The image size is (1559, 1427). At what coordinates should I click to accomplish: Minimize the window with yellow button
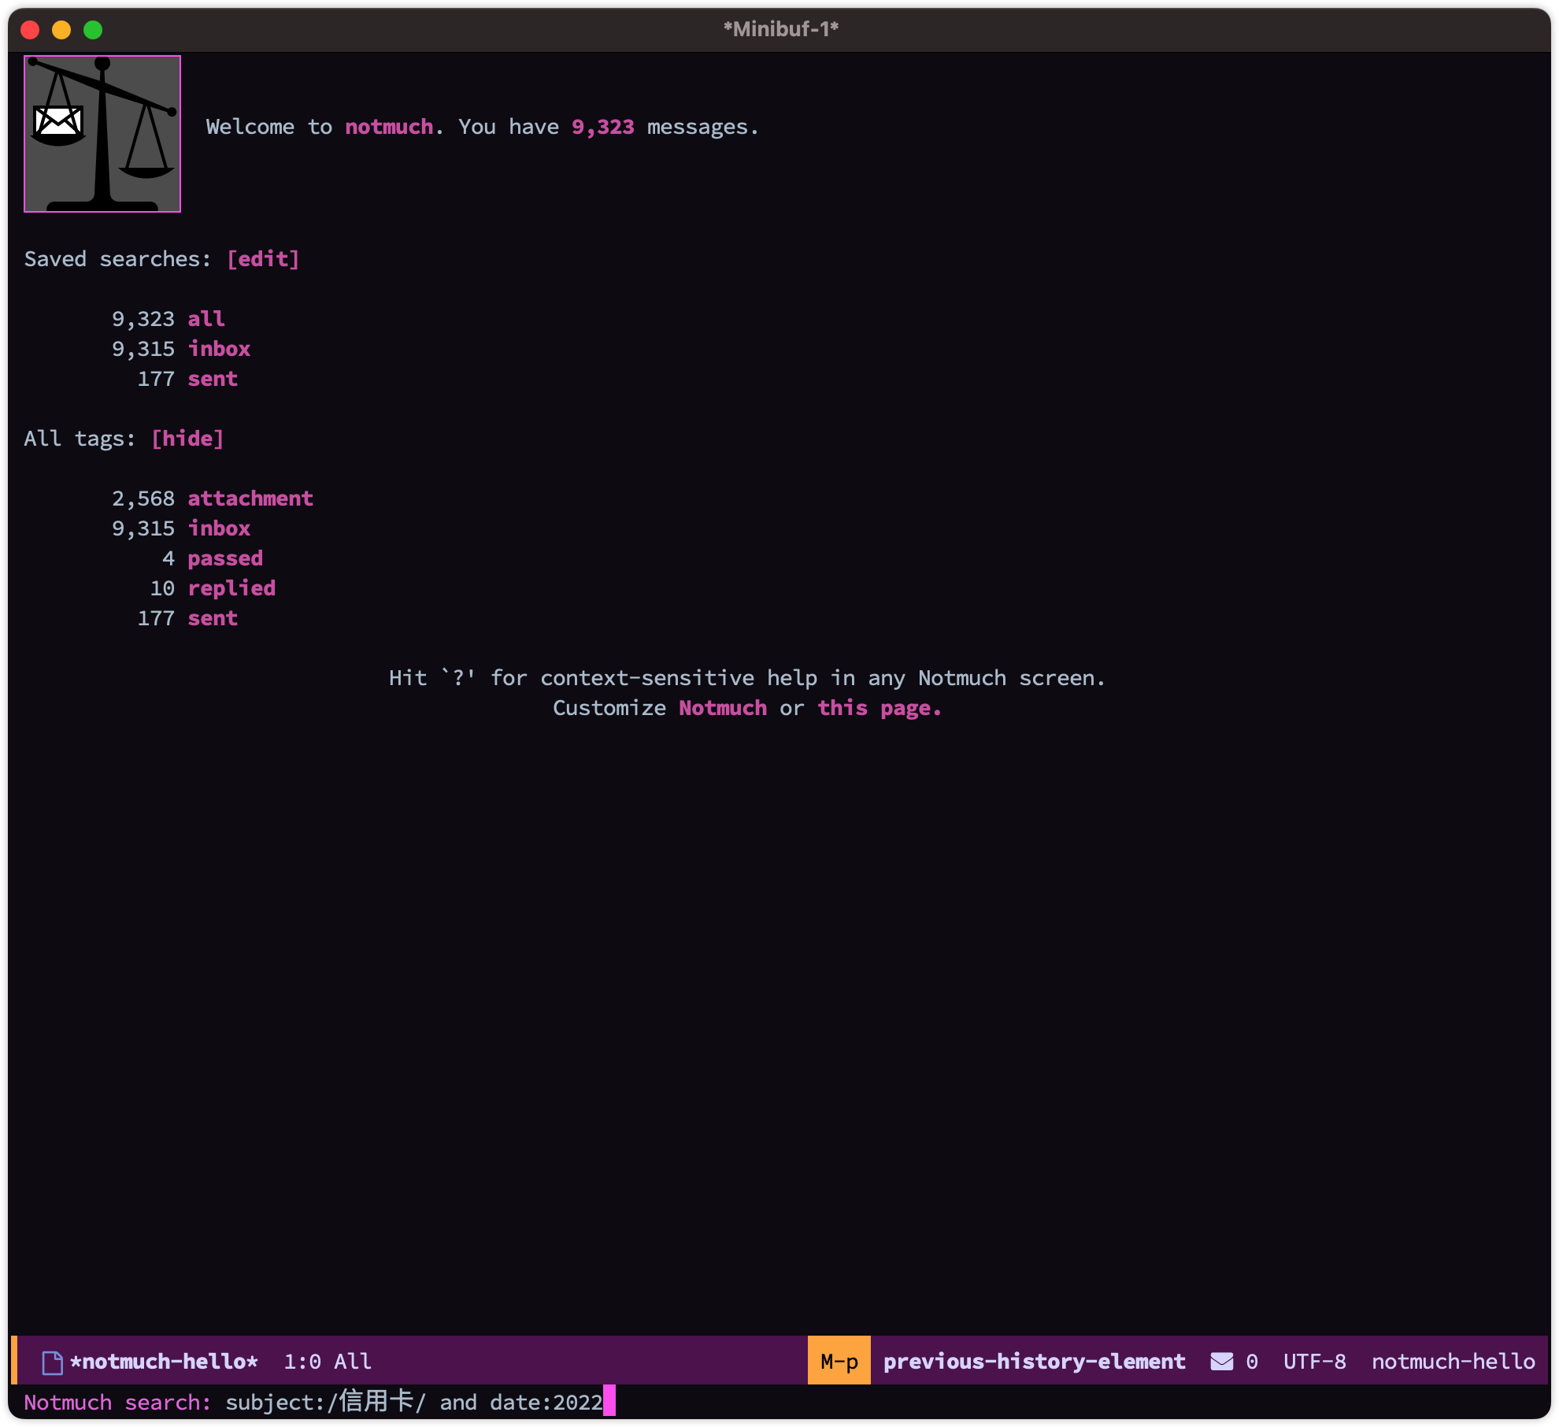pyautogui.click(x=61, y=30)
